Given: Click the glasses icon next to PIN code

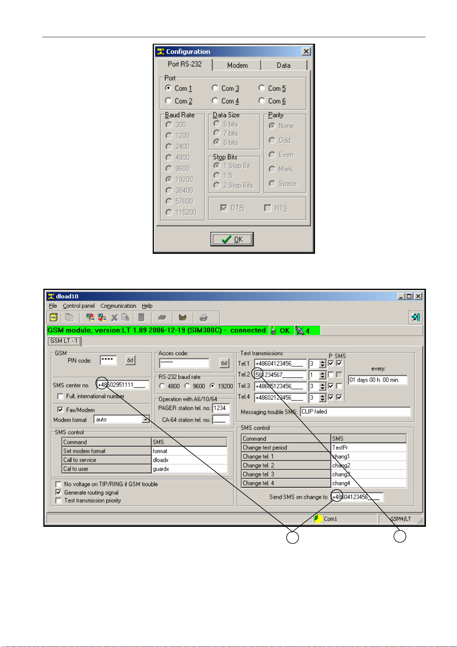Looking at the screenshot, I should (x=130, y=360).
